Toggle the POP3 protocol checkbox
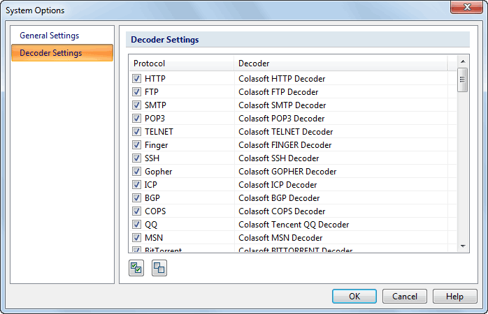 click(136, 119)
